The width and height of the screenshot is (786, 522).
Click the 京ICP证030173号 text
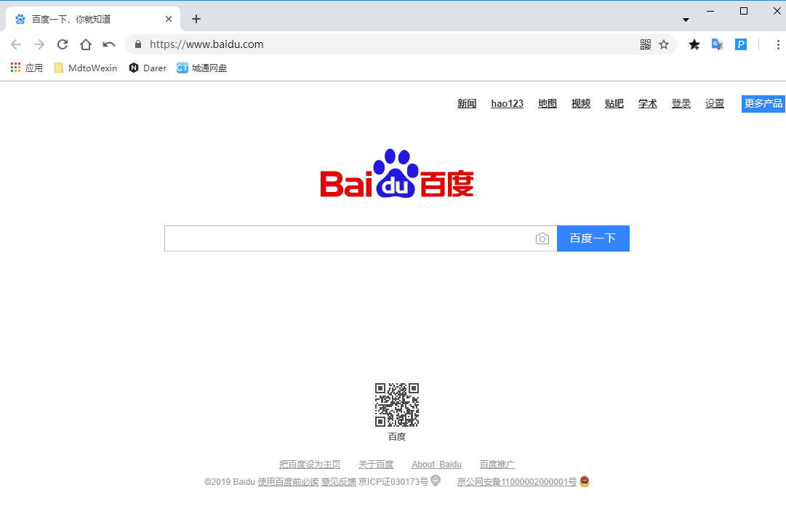[x=393, y=482]
